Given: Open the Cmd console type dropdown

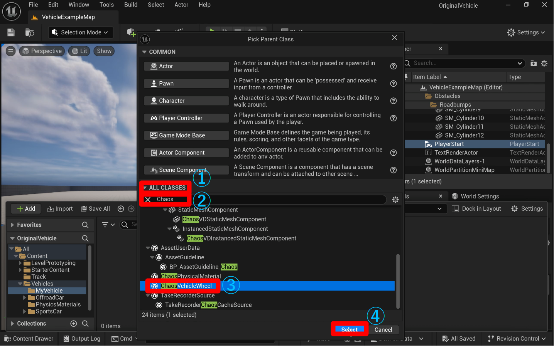Looking at the screenshot, I should [125, 339].
